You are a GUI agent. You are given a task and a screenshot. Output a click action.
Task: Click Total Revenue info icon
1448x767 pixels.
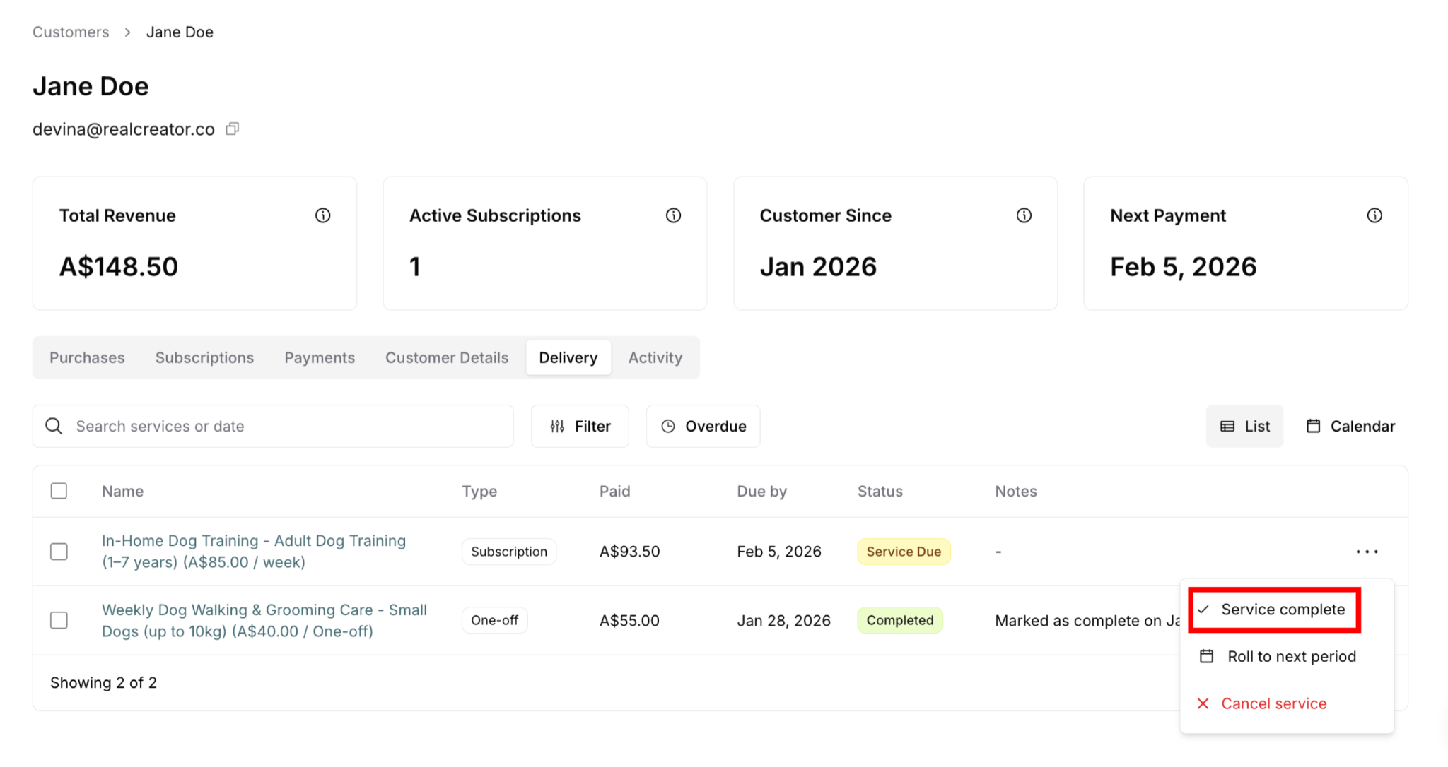pos(322,215)
